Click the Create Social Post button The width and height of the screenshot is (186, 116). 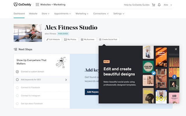108,39
